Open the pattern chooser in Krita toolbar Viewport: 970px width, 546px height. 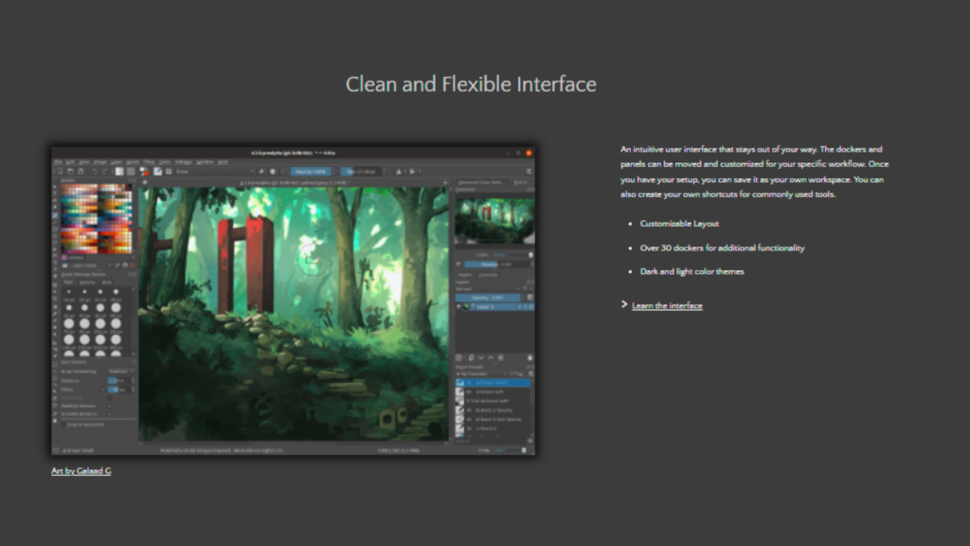(131, 172)
